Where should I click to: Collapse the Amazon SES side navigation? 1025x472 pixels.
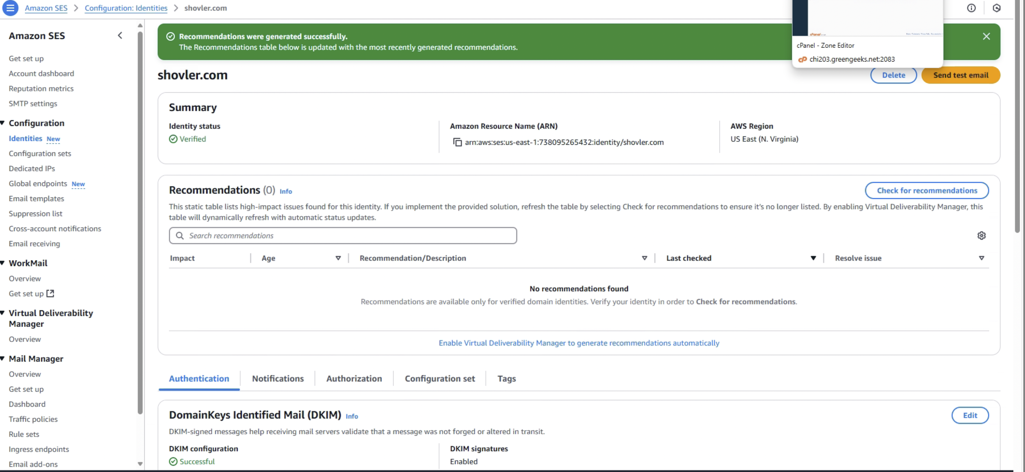(x=120, y=36)
